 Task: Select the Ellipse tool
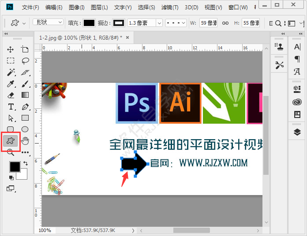point(25,129)
